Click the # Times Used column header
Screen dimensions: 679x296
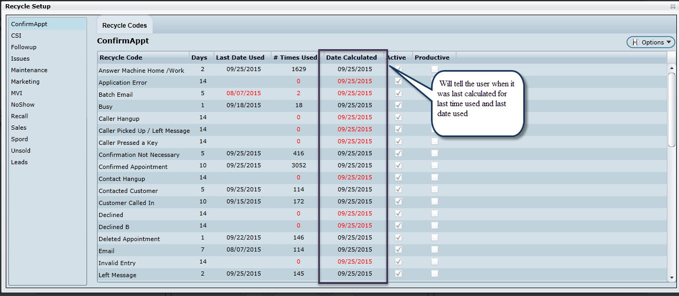tap(295, 58)
